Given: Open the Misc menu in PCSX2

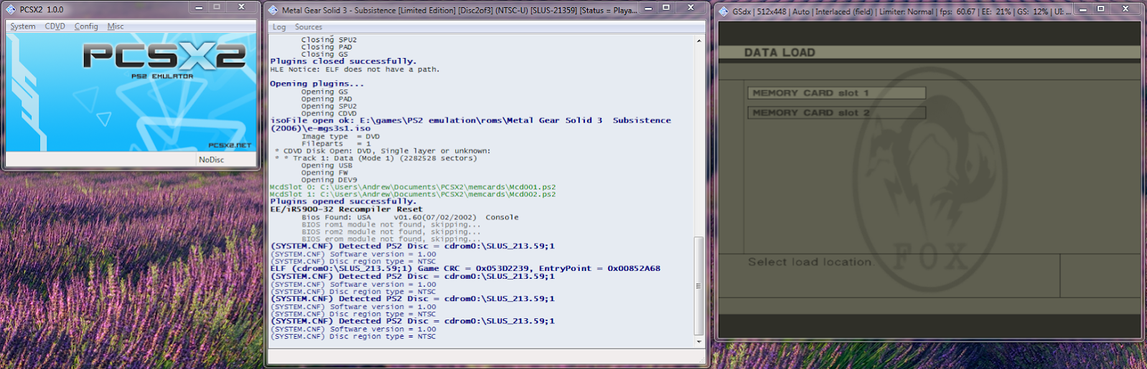Looking at the screenshot, I should click(x=116, y=27).
